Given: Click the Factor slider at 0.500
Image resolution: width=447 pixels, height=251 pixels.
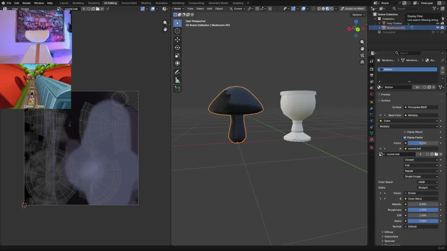Looking at the screenshot, I should (423, 143).
